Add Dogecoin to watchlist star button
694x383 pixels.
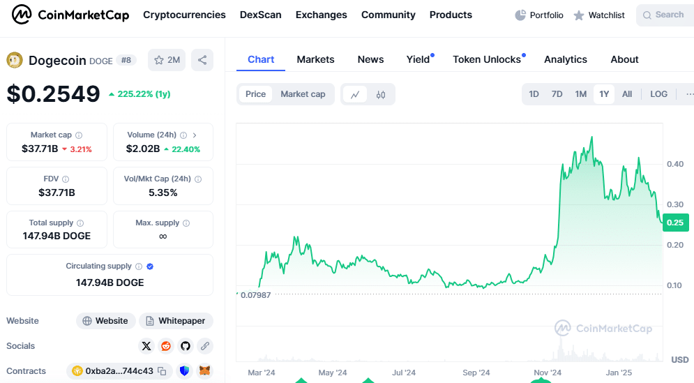[167, 60]
